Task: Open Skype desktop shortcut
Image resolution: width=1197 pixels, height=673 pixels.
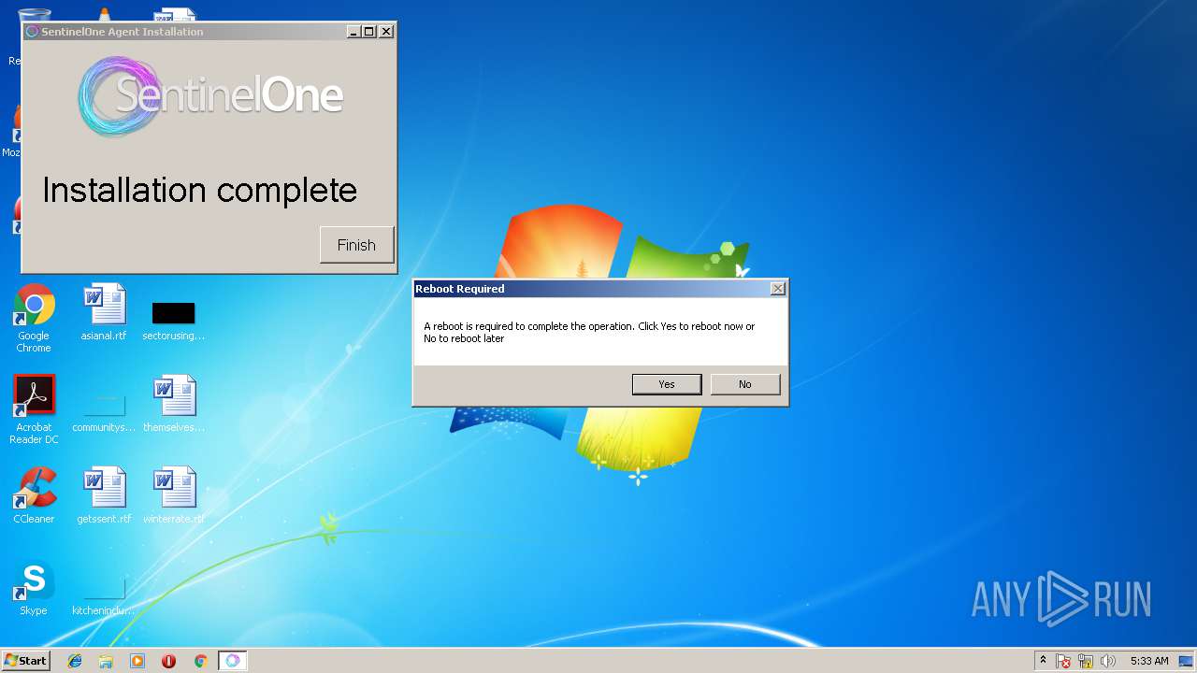Action: (34, 587)
